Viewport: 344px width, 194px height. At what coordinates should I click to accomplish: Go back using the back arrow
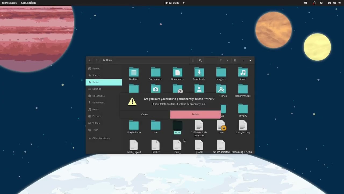click(x=90, y=60)
